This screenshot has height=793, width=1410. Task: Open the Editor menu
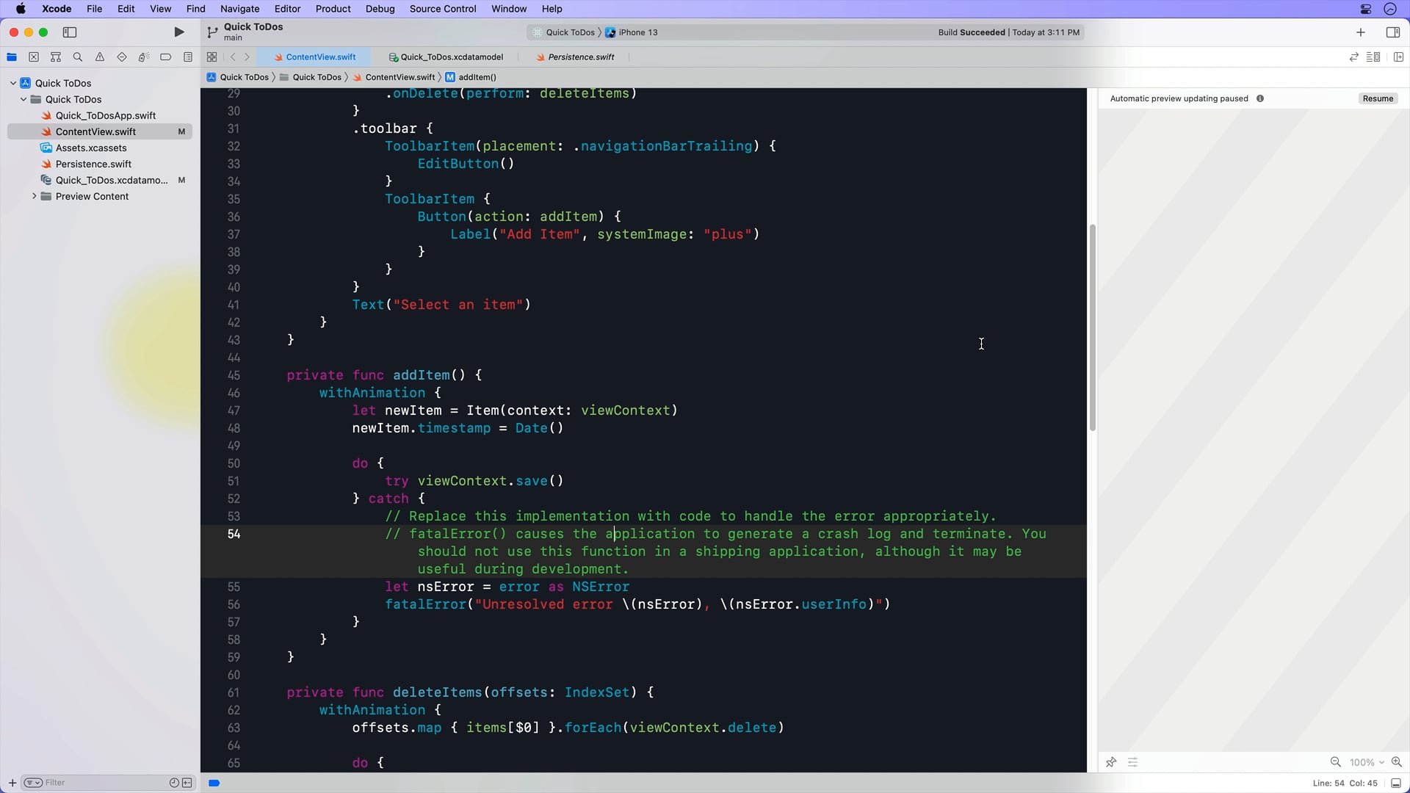click(x=287, y=9)
